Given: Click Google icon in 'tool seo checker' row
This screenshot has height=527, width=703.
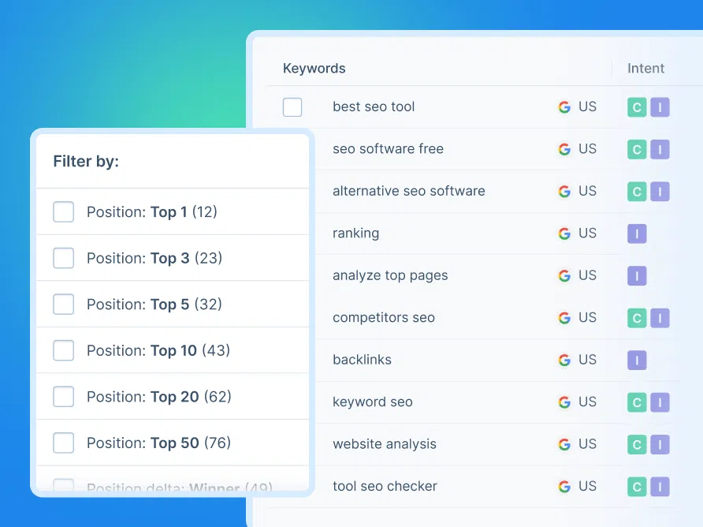Looking at the screenshot, I should pyautogui.click(x=564, y=487).
